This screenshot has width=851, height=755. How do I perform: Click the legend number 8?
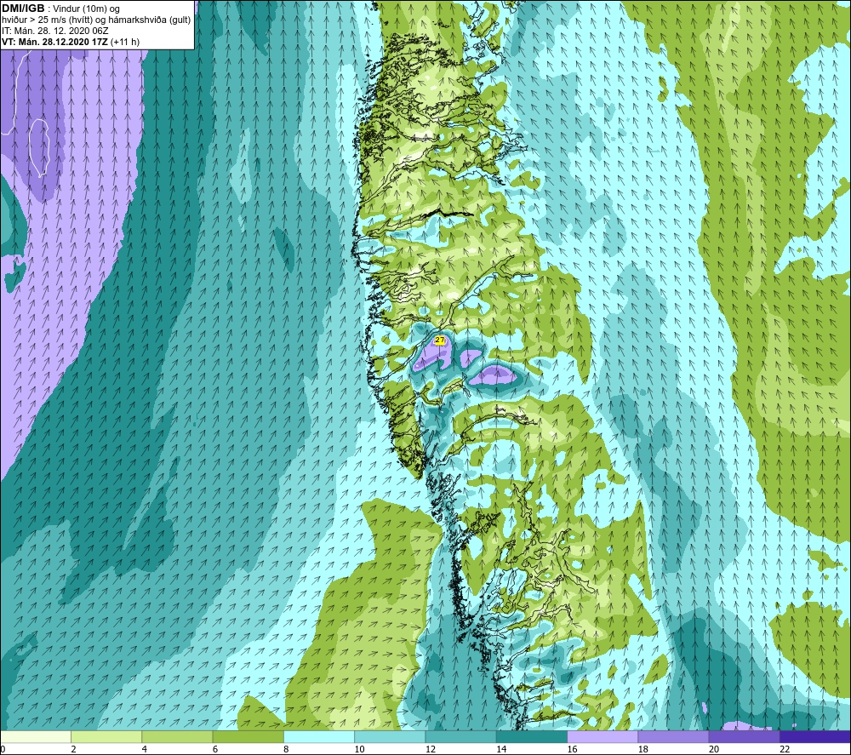pos(286,749)
